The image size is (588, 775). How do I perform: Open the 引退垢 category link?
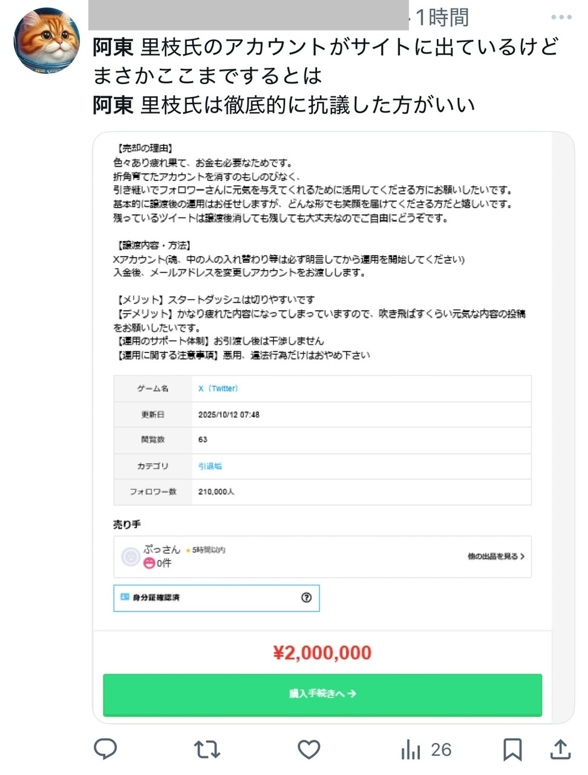[210, 466]
